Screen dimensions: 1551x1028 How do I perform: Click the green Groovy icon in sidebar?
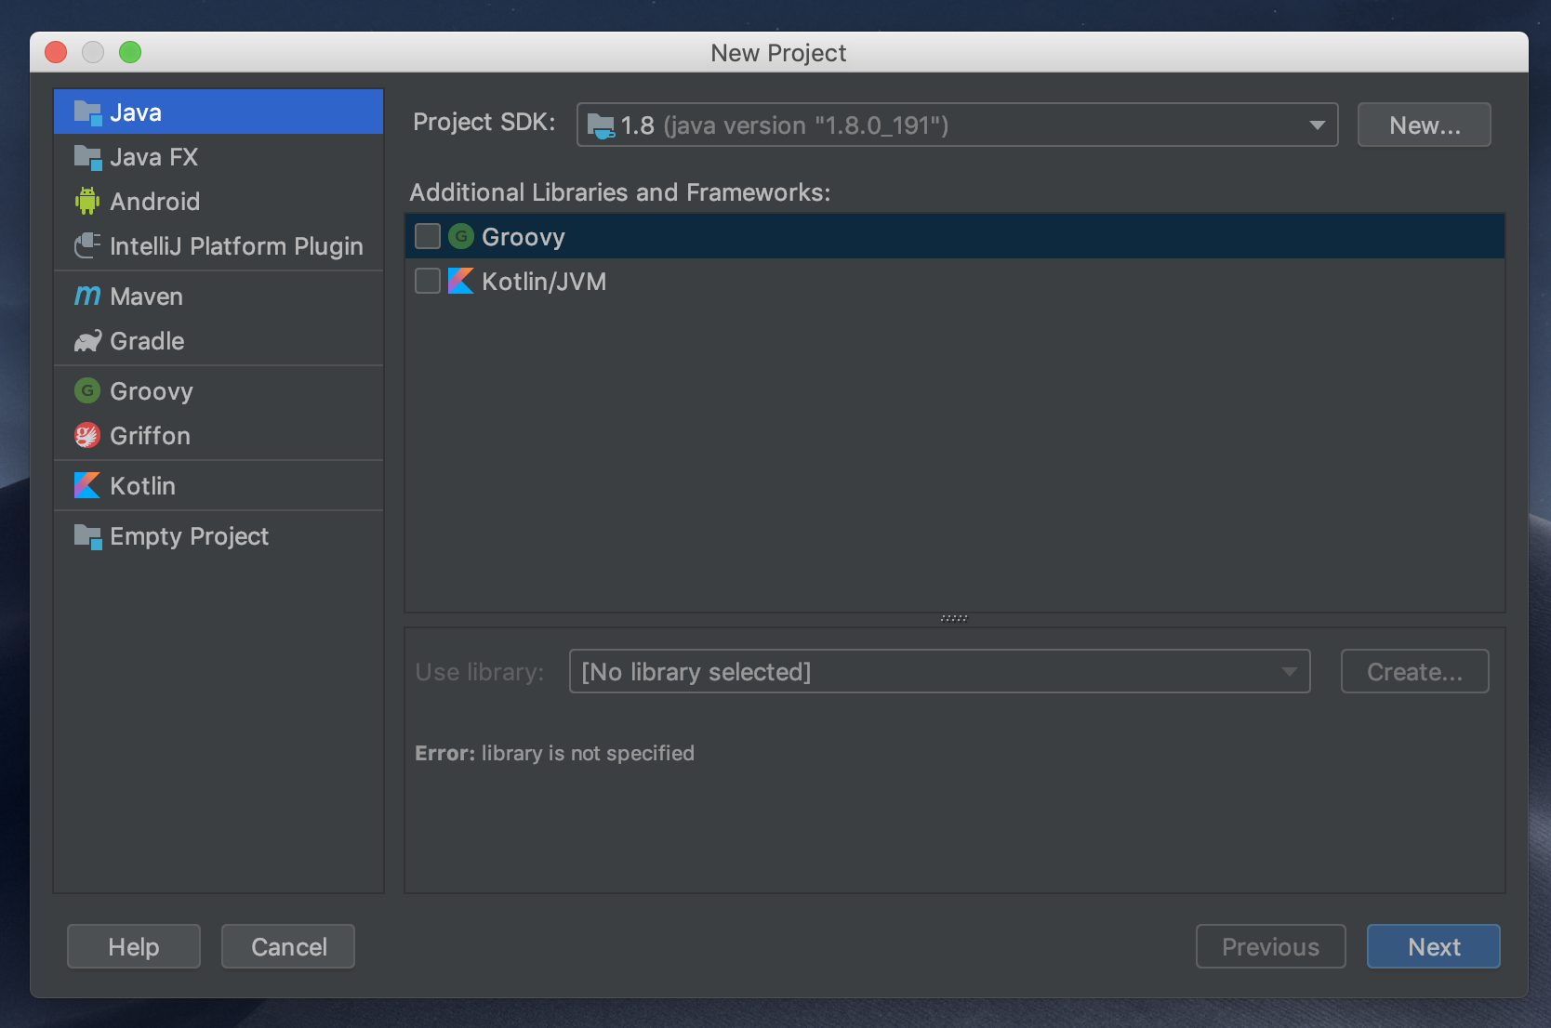point(87,390)
